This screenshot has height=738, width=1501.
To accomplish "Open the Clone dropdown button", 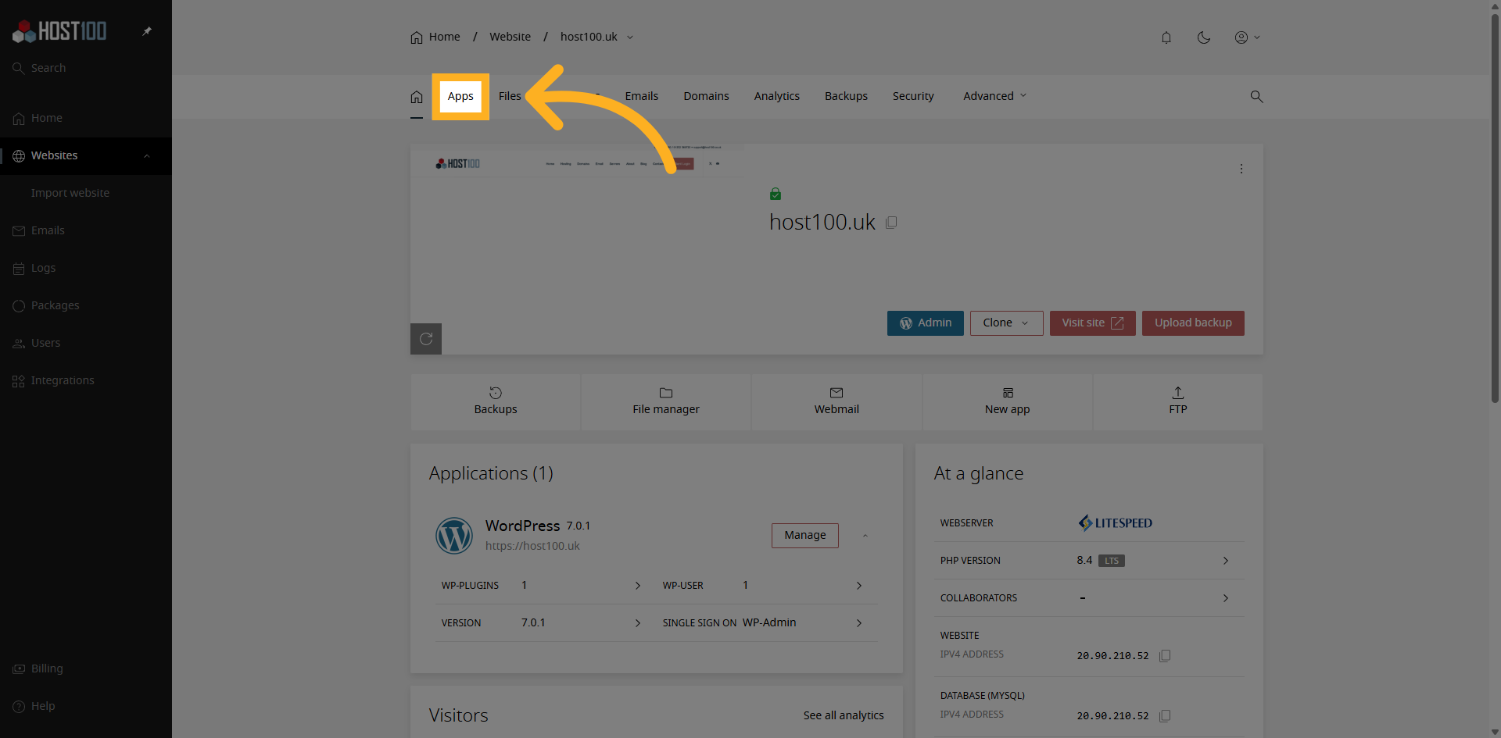I will [x=1006, y=323].
